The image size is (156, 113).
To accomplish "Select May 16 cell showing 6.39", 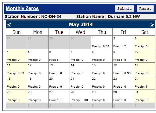I will click(123, 69).
